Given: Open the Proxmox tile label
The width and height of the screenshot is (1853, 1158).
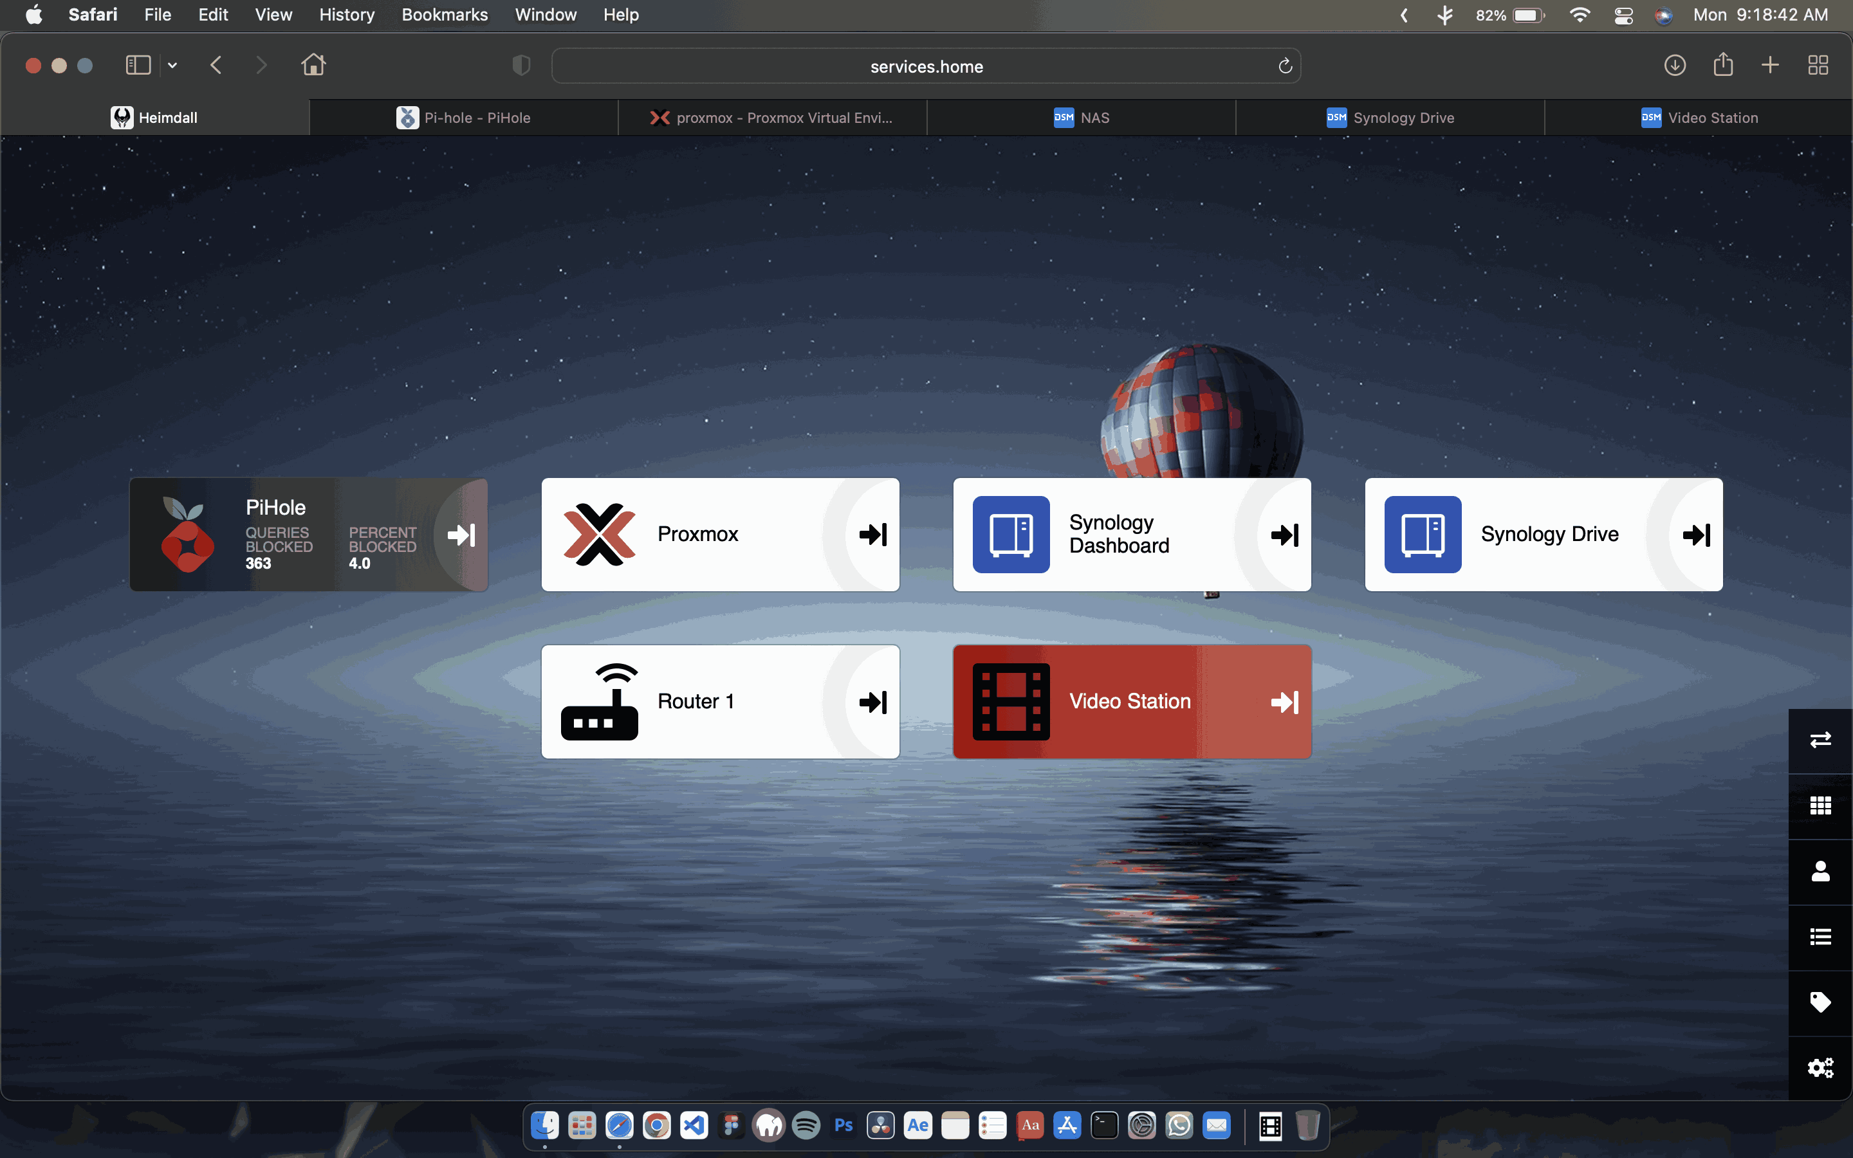Looking at the screenshot, I should (697, 534).
